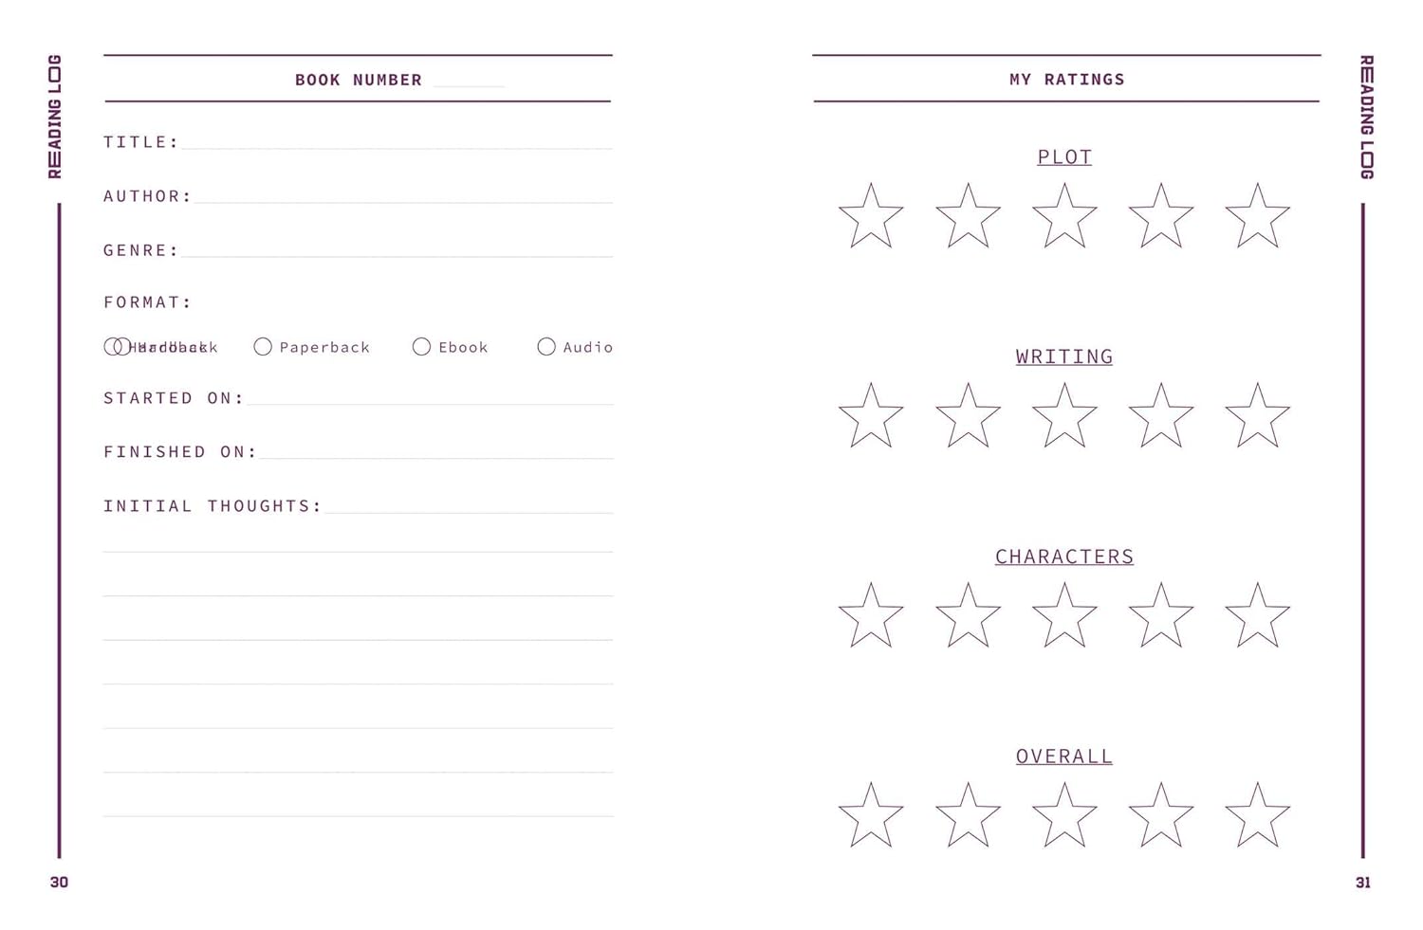Select the third star under Writing
The width and height of the screenshot is (1423, 930).
point(1064,417)
